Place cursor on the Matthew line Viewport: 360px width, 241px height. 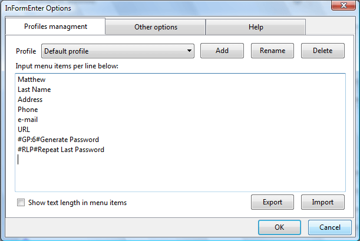(x=31, y=80)
